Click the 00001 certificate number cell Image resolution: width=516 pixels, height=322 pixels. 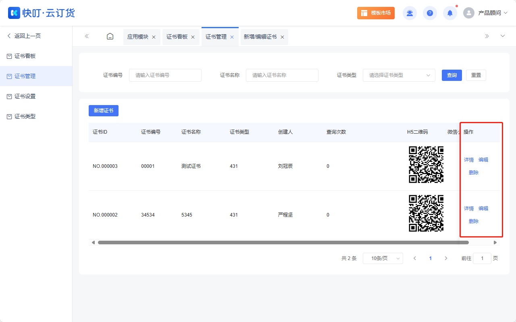pos(148,166)
